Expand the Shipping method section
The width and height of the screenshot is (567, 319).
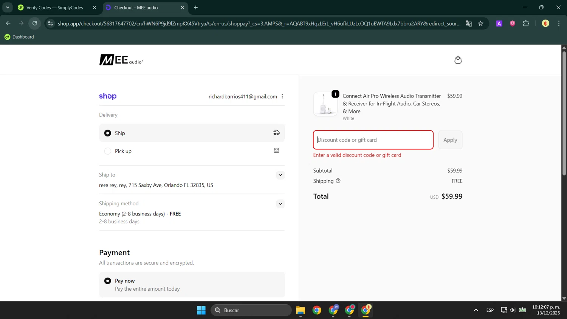pos(280,204)
